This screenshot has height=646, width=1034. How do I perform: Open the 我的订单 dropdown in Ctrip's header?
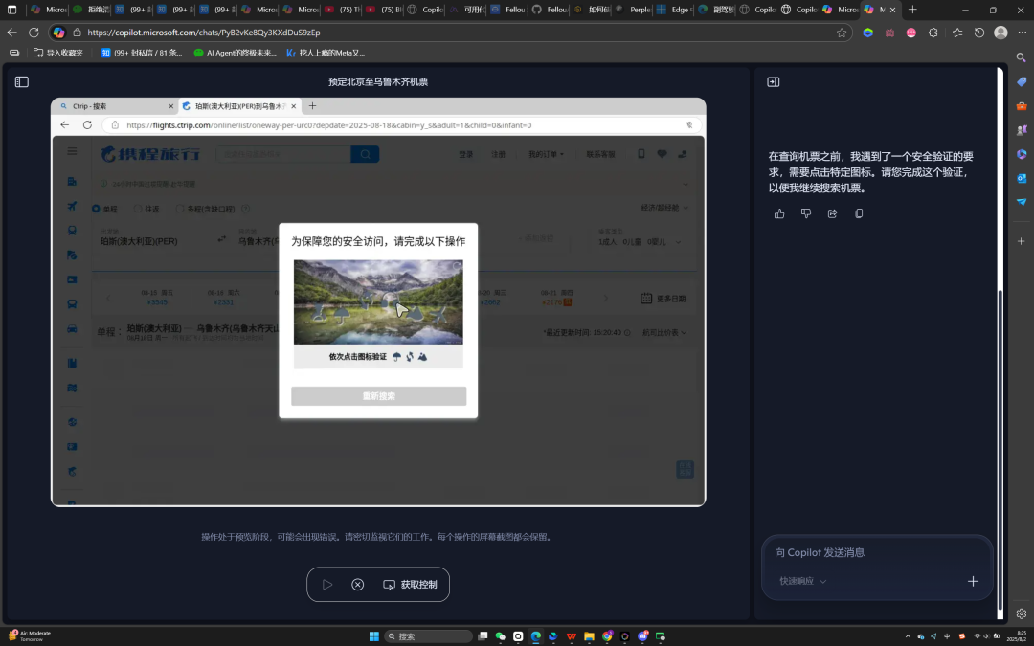pos(546,154)
